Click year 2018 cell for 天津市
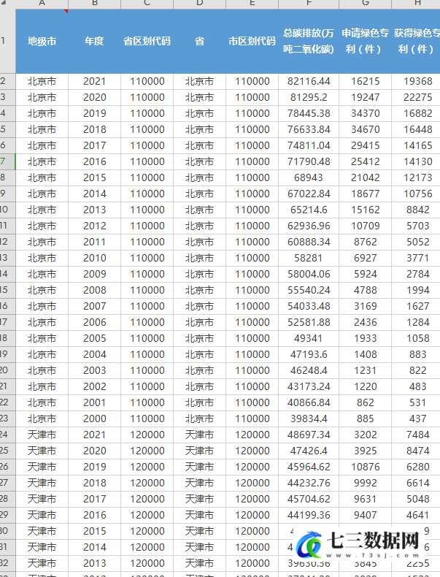440x577 pixels. [x=94, y=484]
